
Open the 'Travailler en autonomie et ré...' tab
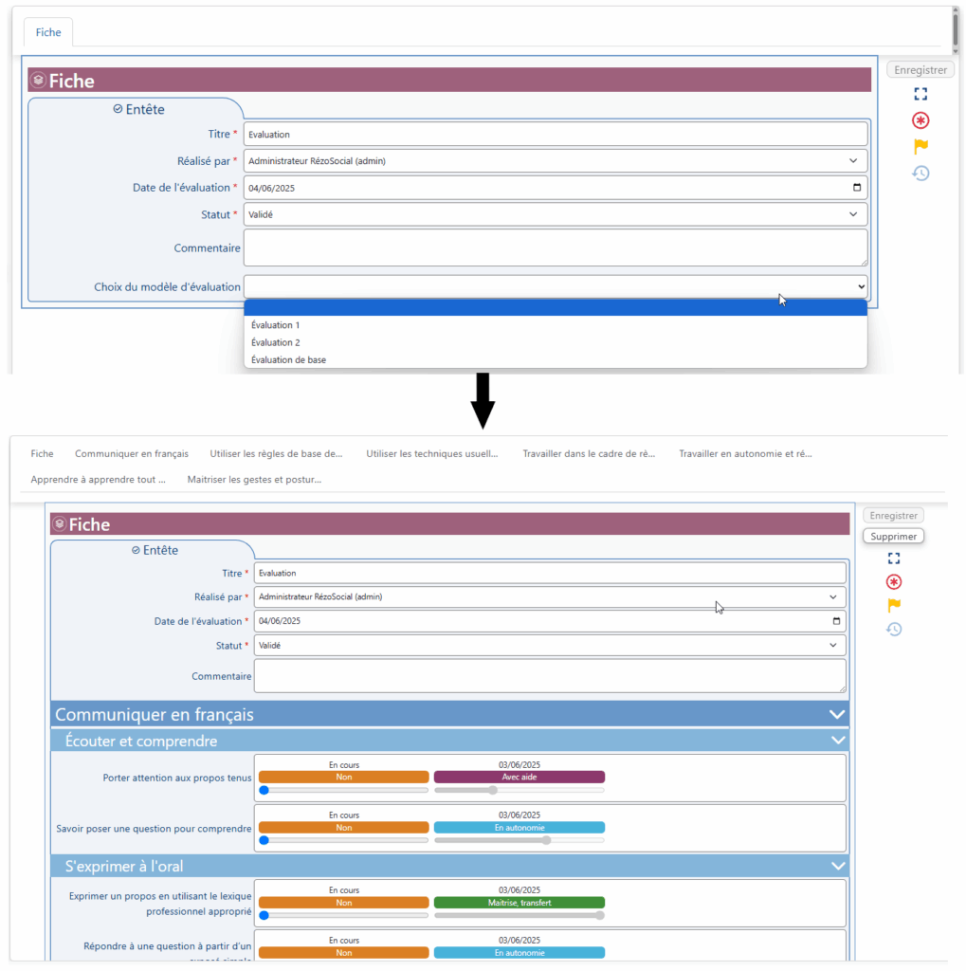tap(745, 454)
